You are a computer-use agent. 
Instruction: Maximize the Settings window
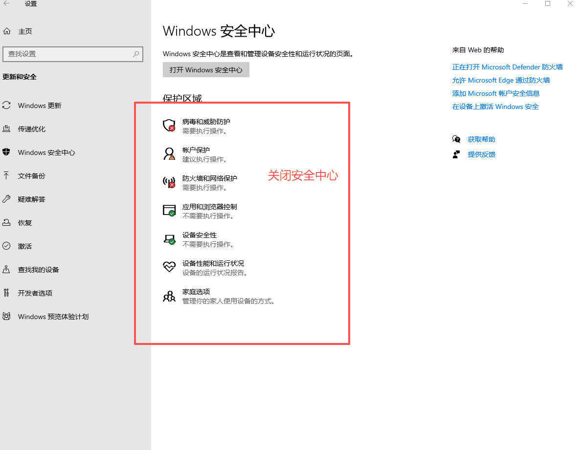click(x=548, y=3)
